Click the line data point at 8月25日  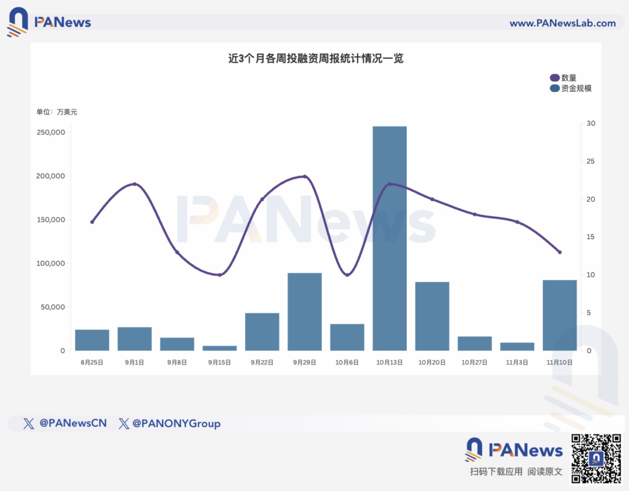coord(92,222)
